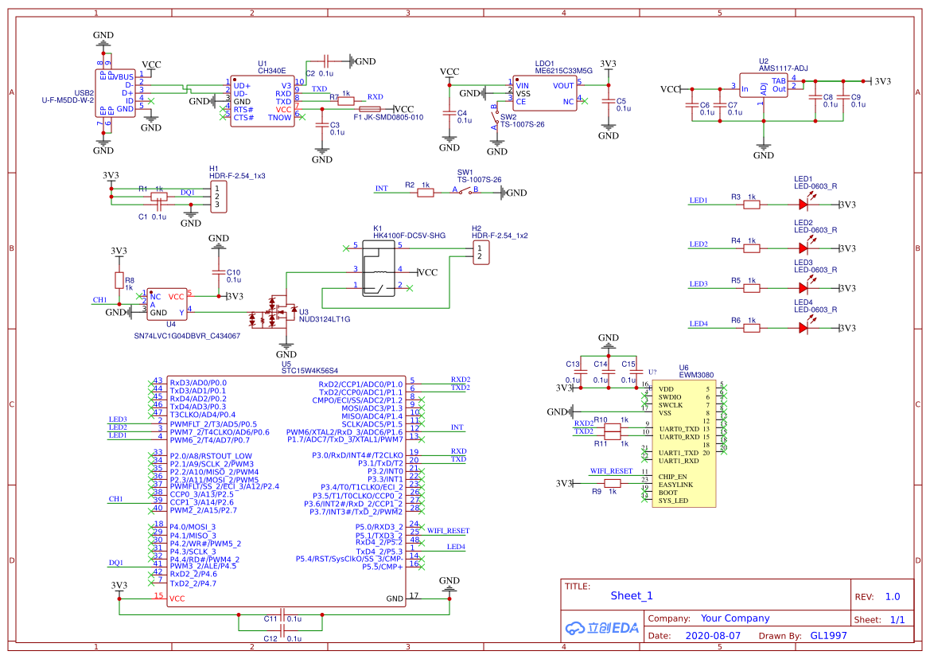The width and height of the screenshot is (930, 659).
Task: Select capacitor C12 at the bottom
Action: pyautogui.click(x=282, y=631)
